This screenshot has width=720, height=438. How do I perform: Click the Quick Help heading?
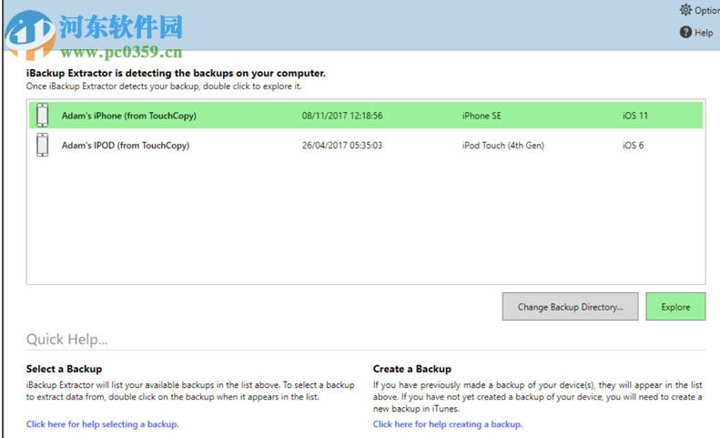[67, 339]
